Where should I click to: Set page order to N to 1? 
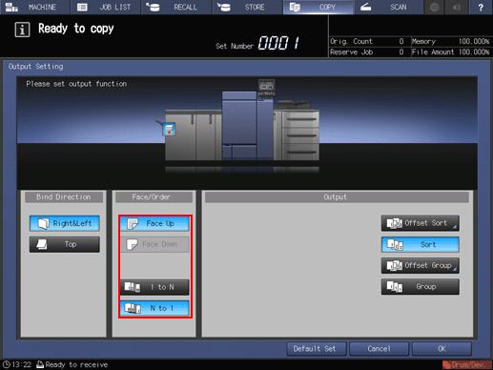154,308
